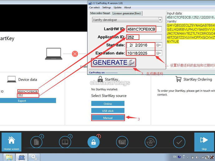Click the crossed-out X tray icon
The image size is (215, 161).
(212, 157)
